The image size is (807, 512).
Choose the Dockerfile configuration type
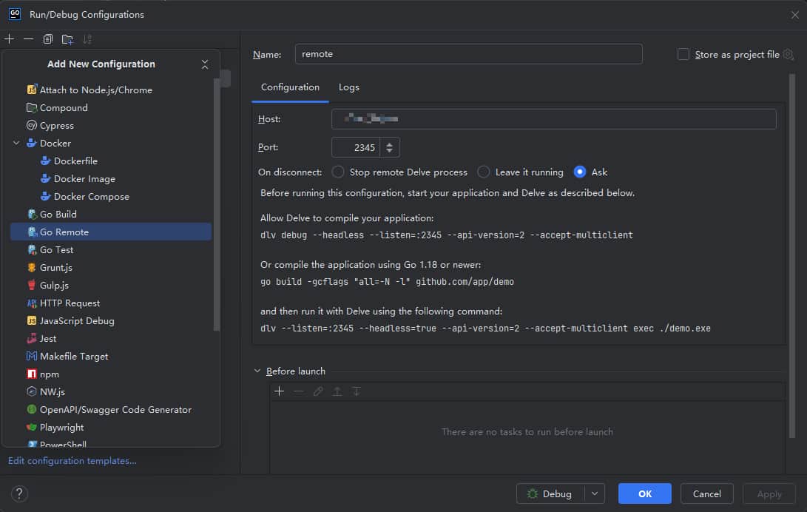pos(111,161)
